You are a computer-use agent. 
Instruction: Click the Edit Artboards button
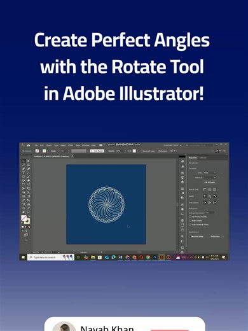[210, 182]
